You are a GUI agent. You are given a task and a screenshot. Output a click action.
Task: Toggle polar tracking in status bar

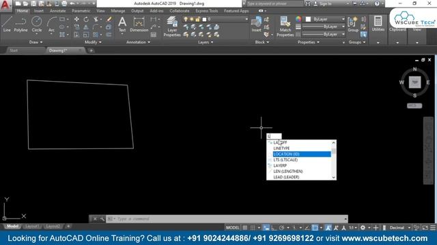tap(281, 227)
